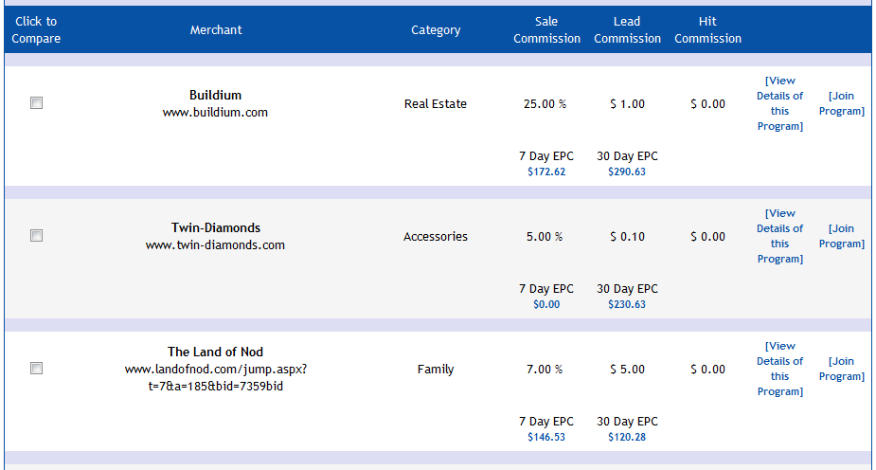The height and width of the screenshot is (470, 876).
Task: Click the Hit Commission column header
Action: coord(707,30)
